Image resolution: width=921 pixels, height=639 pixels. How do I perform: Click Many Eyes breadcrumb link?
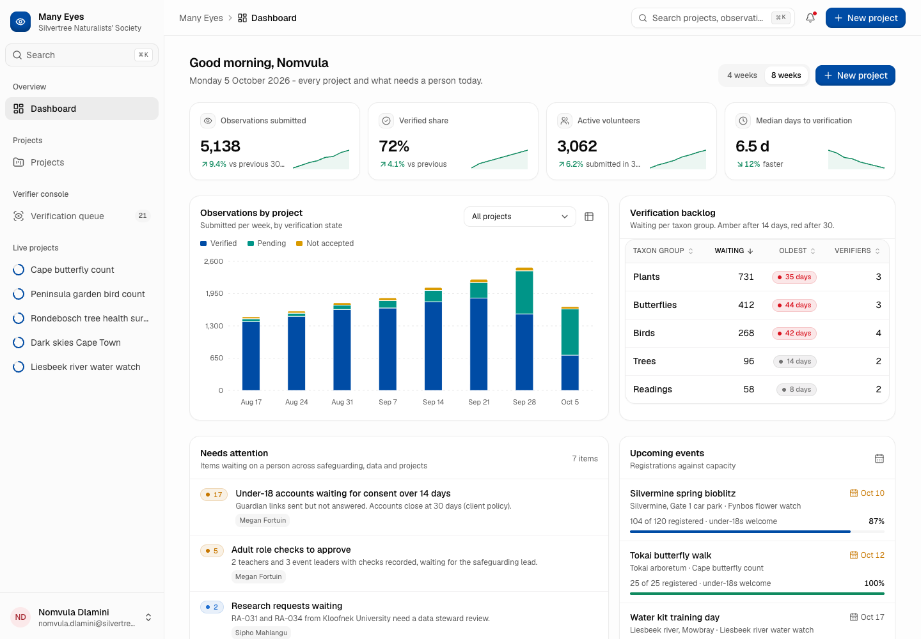201,18
